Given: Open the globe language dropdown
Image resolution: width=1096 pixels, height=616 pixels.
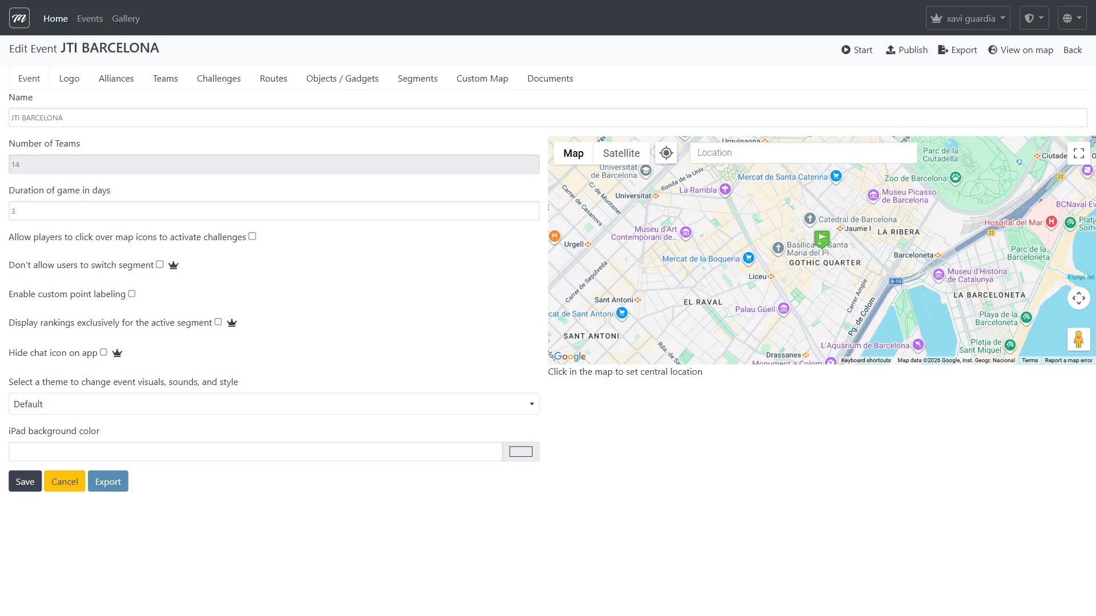Looking at the screenshot, I should (x=1071, y=18).
